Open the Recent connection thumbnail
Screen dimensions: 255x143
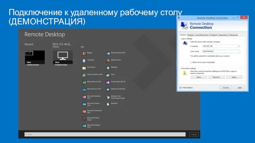(x=35, y=57)
